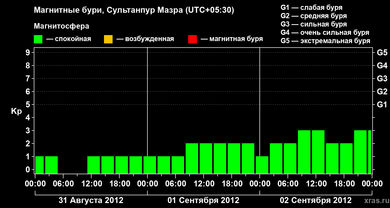
Task: Click the Kp axis value 6
Action: point(28,92)
